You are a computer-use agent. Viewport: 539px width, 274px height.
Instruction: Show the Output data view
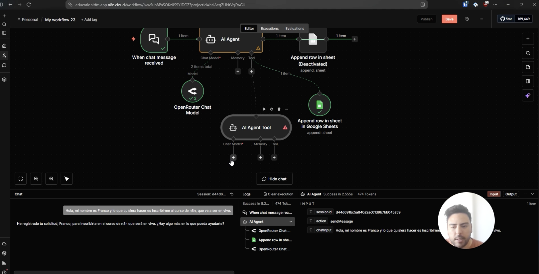coord(511,194)
